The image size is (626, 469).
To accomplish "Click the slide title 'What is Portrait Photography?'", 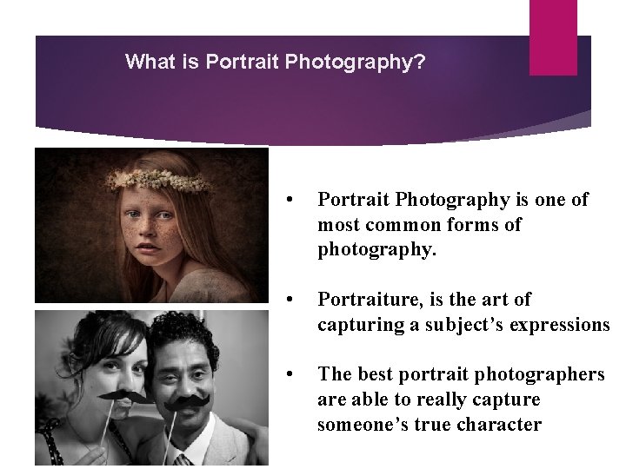I will [x=275, y=63].
